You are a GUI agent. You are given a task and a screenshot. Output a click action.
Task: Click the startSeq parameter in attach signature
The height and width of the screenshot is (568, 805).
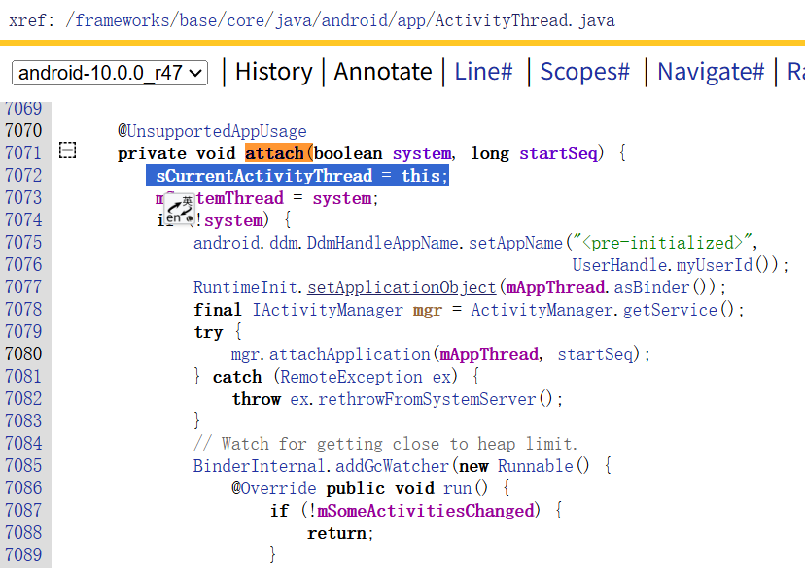tap(559, 153)
